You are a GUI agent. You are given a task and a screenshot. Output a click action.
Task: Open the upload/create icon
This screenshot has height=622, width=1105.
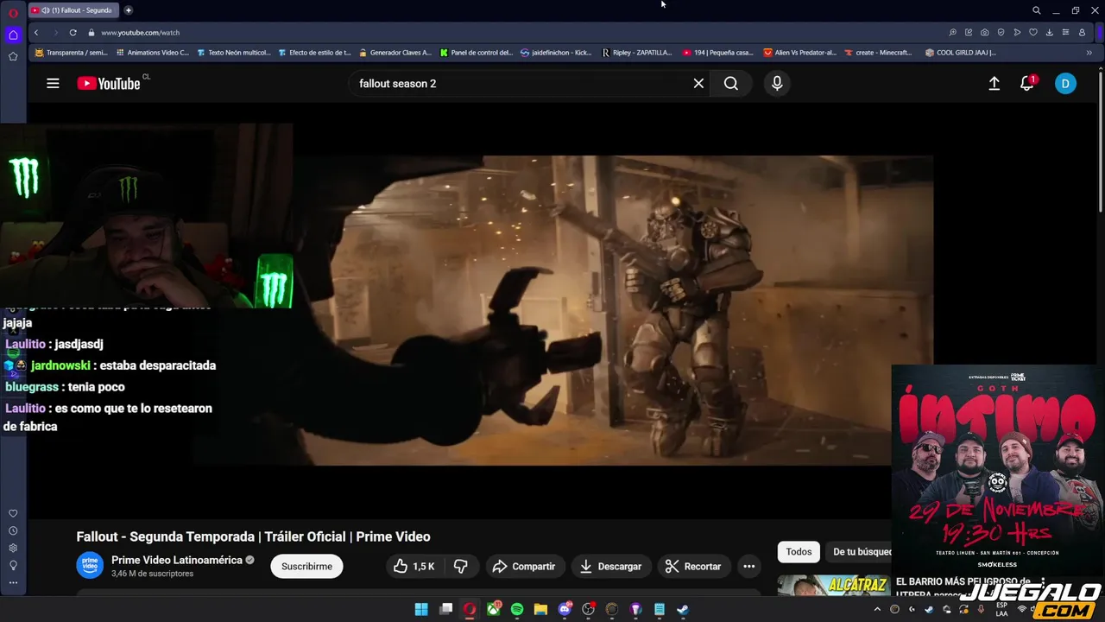coord(994,84)
